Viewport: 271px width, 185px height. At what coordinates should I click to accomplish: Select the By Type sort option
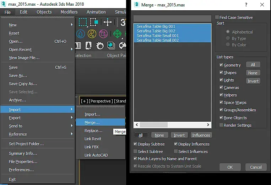(228, 38)
